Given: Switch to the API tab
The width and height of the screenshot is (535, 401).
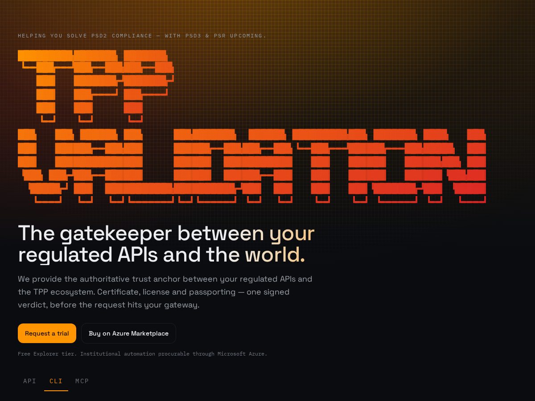Looking at the screenshot, I should 30,381.
